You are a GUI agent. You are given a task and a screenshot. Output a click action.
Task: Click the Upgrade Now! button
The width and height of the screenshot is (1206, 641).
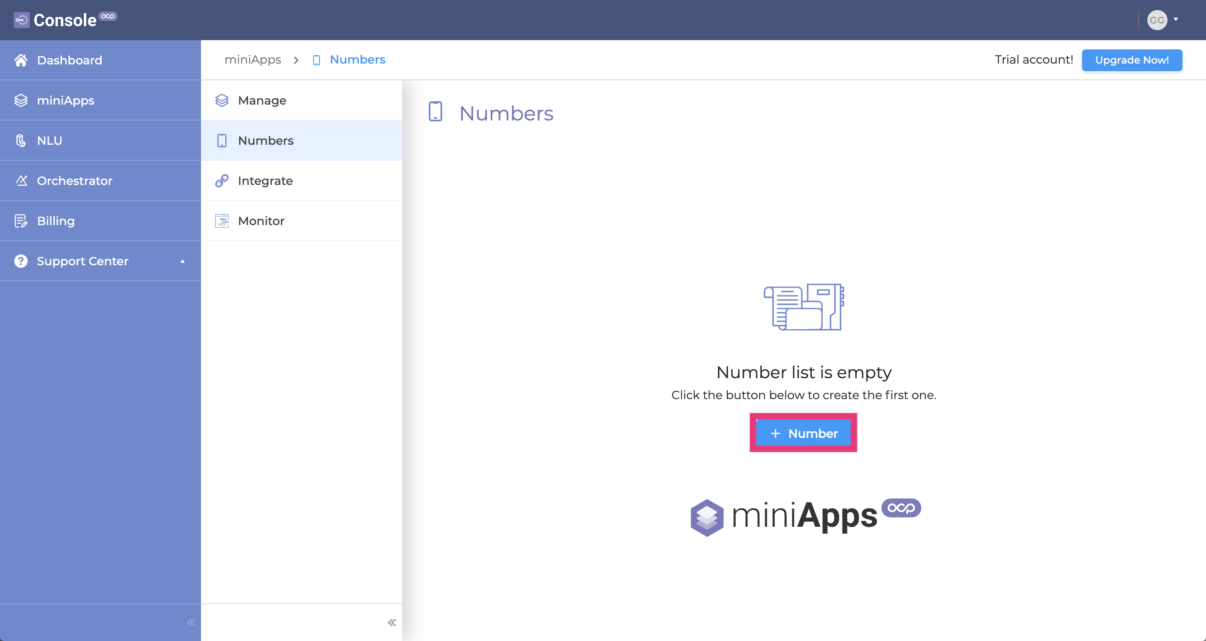pyautogui.click(x=1131, y=60)
